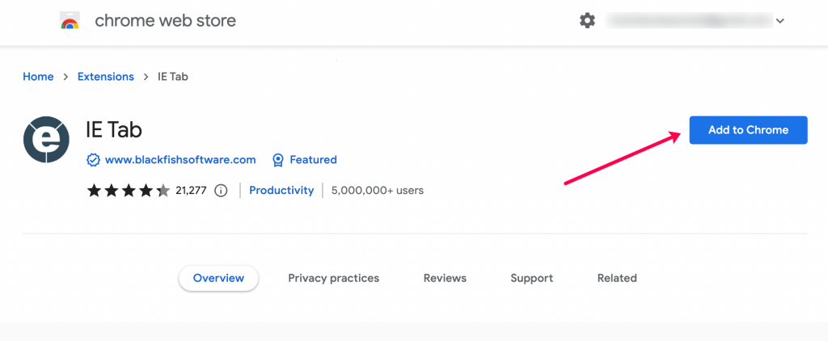Click the Chrome Web Store rainbow logo
The image size is (828, 341).
70,22
